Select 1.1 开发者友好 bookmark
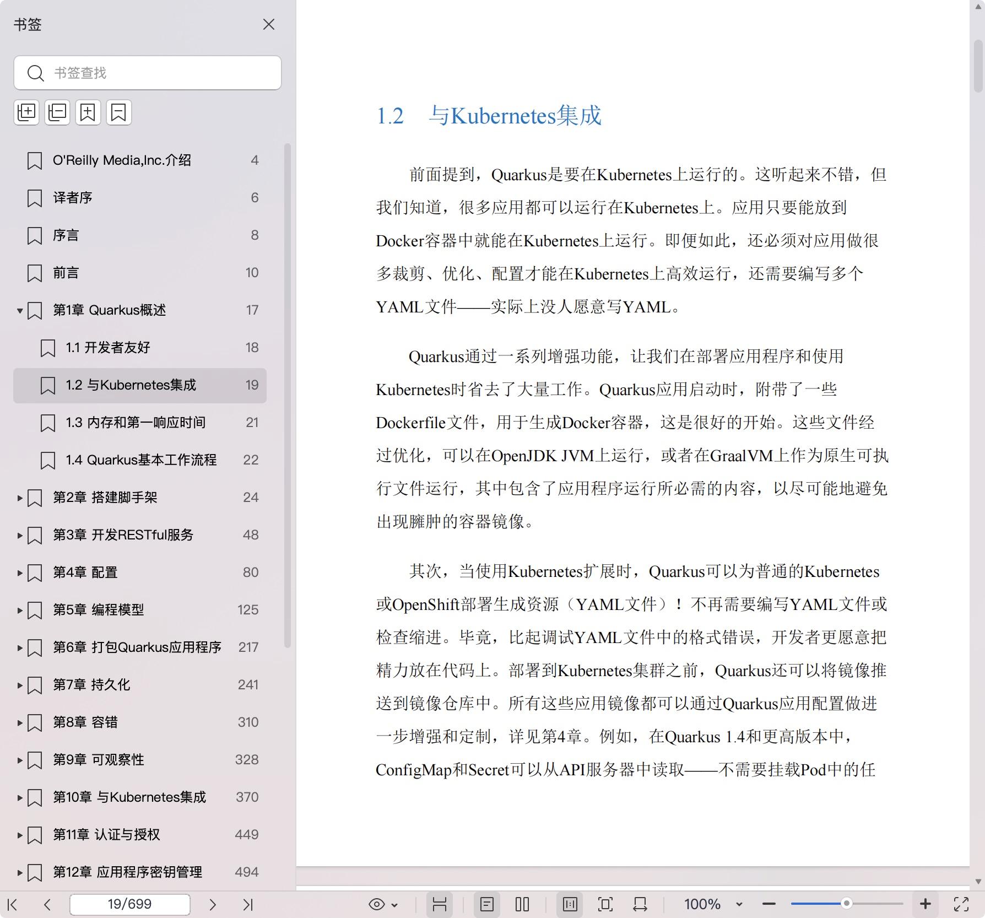 pos(140,348)
